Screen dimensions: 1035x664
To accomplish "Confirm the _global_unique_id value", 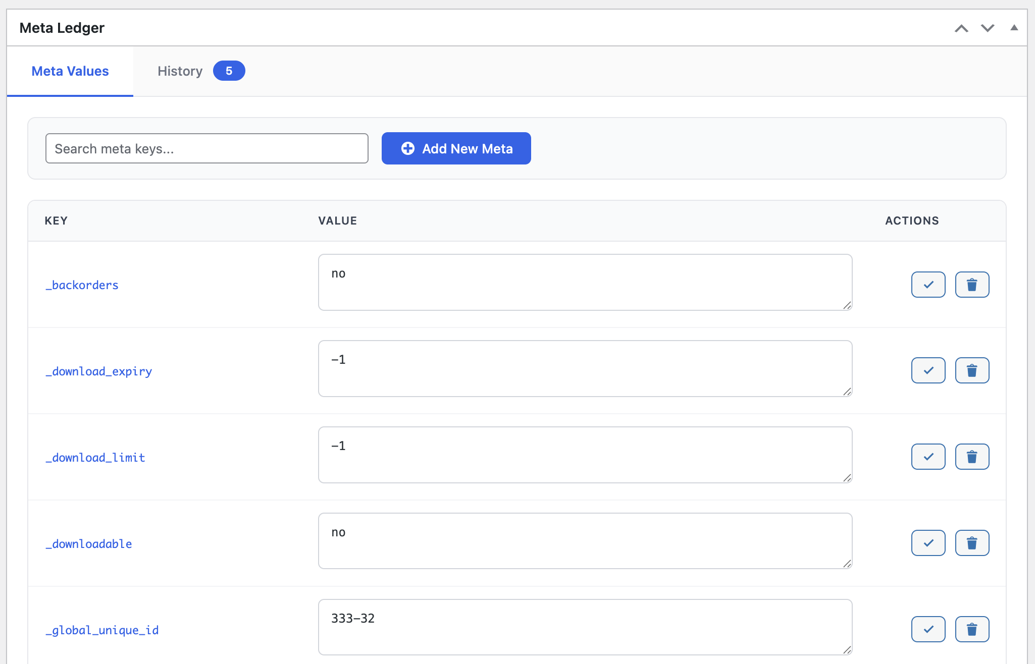I will tap(927, 629).
